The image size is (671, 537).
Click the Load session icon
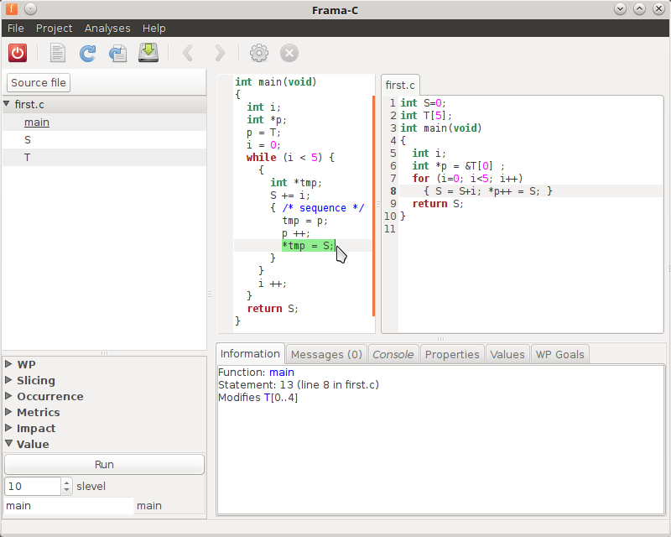point(117,53)
